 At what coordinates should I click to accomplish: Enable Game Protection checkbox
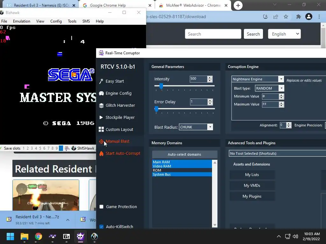(102, 207)
